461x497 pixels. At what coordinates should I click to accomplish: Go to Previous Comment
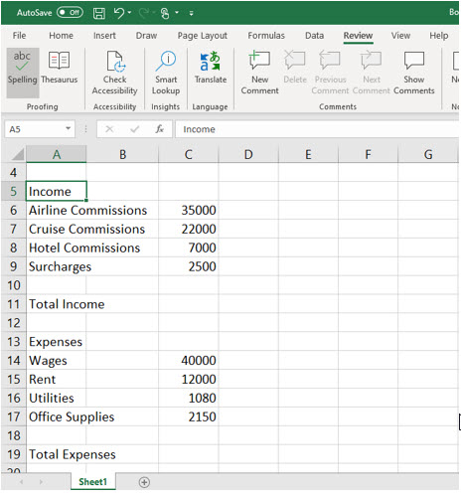330,73
